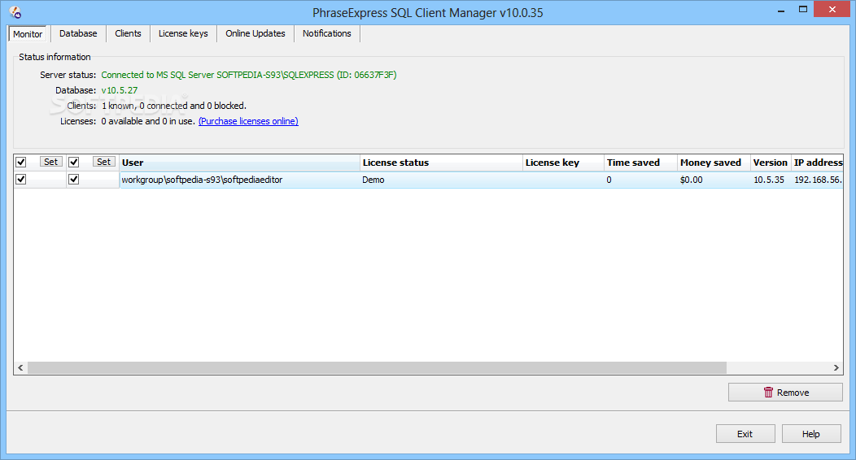Image resolution: width=856 pixels, height=460 pixels.
Task: Click the horizontal scrollbar right arrow
Action: coord(836,368)
